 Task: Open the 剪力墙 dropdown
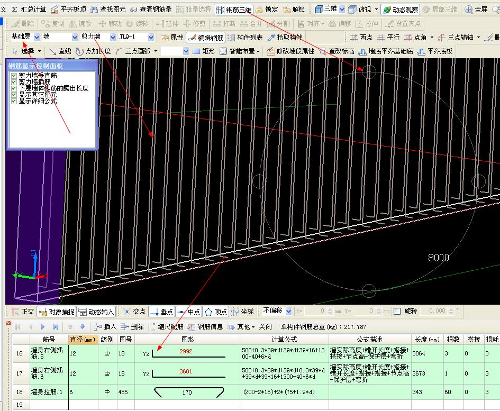pos(113,38)
